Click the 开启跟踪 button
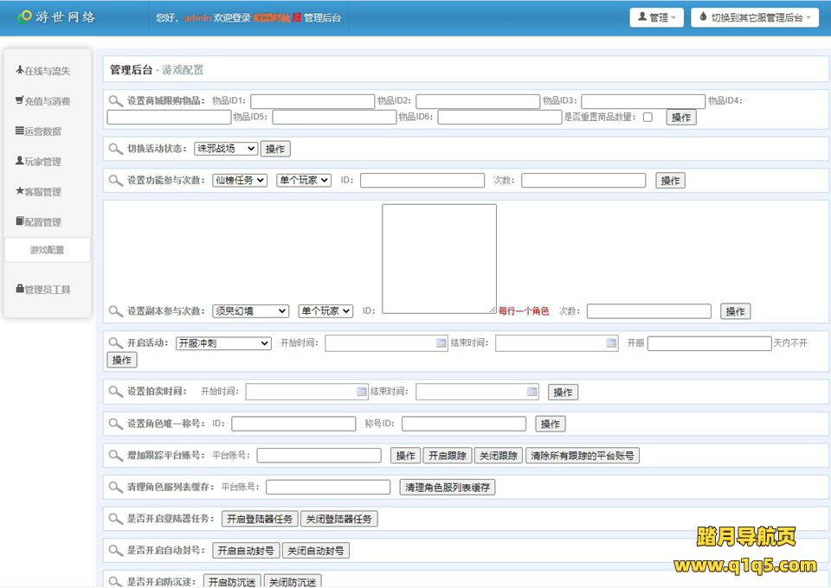Image resolution: width=831 pixels, height=588 pixels. coord(448,456)
